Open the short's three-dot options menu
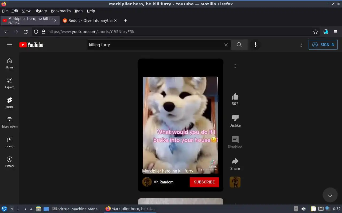 click(235, 66)
